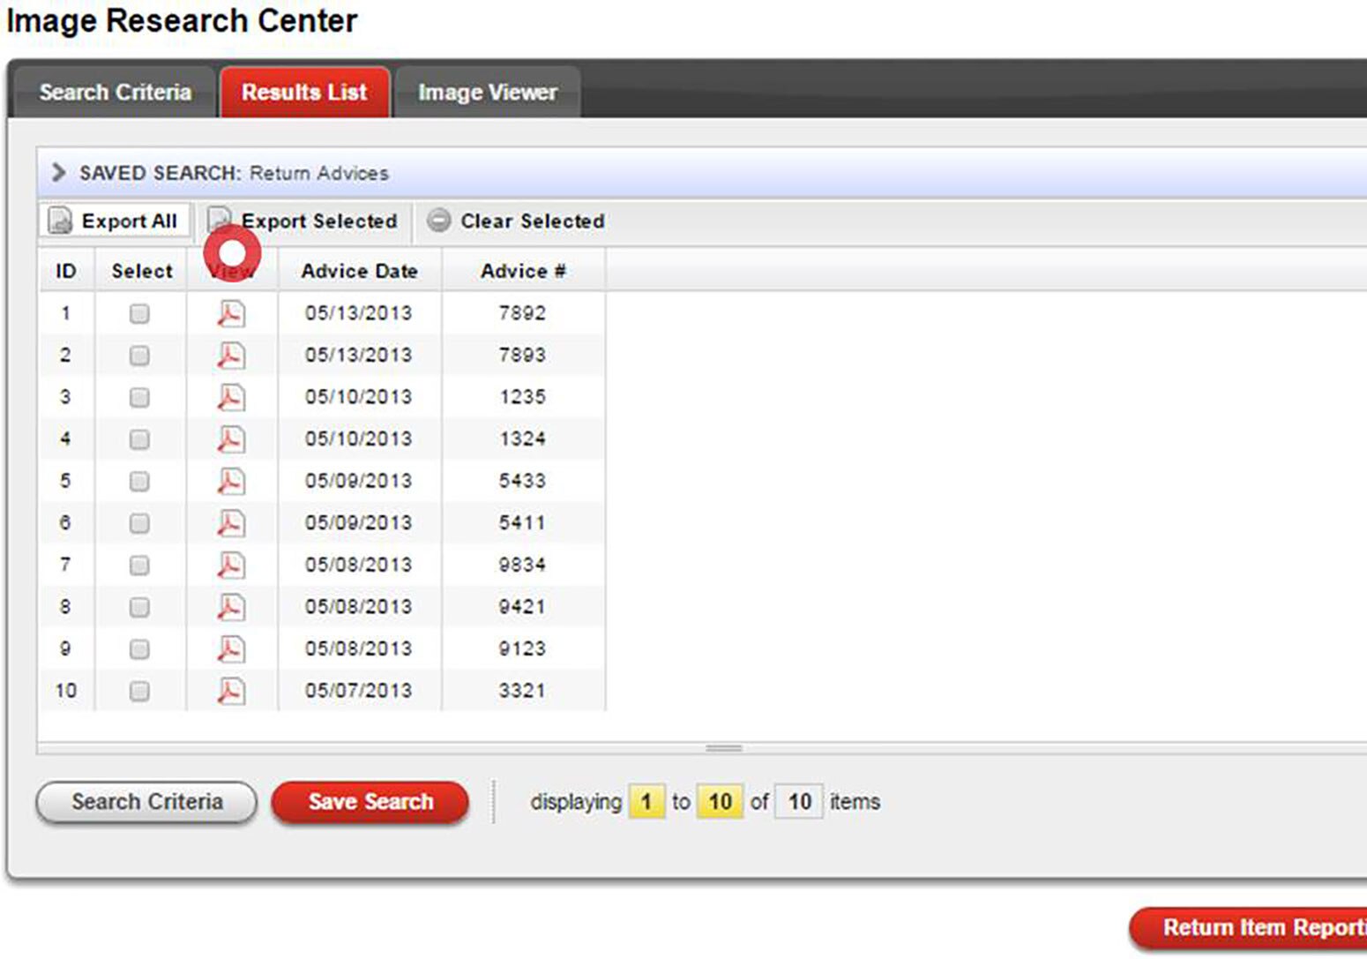View PDF icon in row 5
The height and width of the screenshot is (959, 1367).
point(231,481)
